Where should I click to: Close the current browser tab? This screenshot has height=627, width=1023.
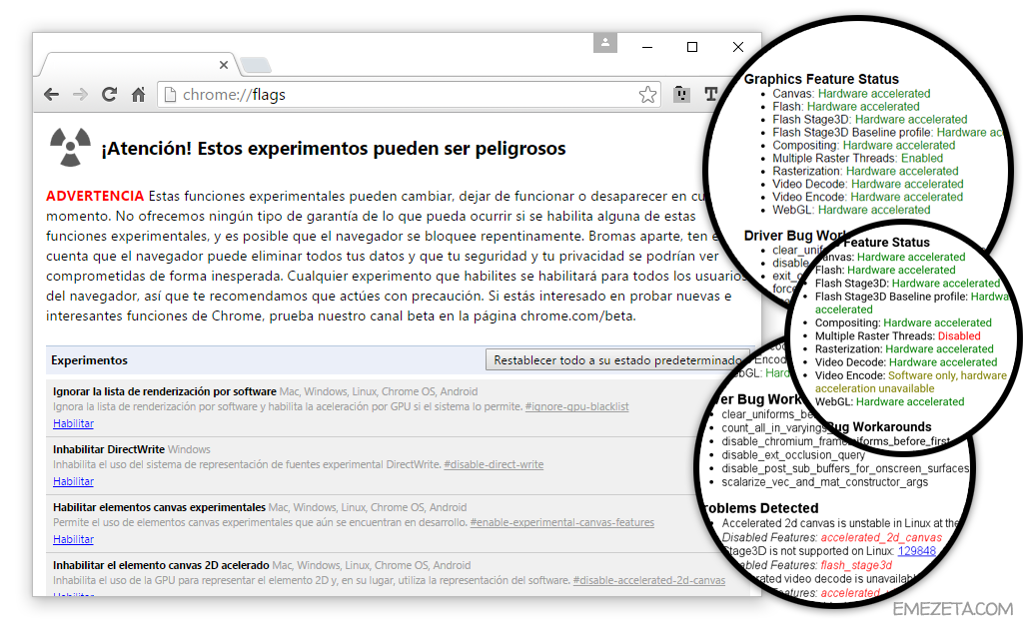[x=224, y=65]
